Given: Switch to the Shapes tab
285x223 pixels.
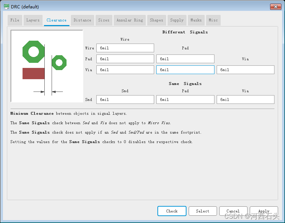Looking at the screenshot, I should (x=156, y=20).
